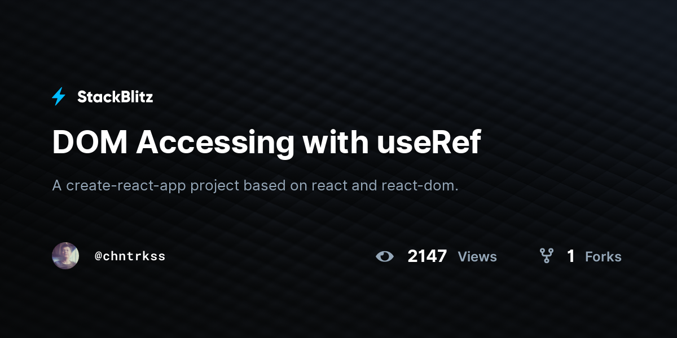
Task: Click the word based in the description
Action: (x=265, y=185)
